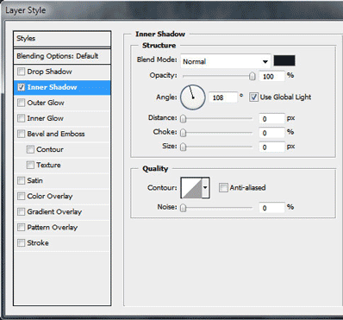Enable the Gradient Overlay checkbox

pos(21,211)
